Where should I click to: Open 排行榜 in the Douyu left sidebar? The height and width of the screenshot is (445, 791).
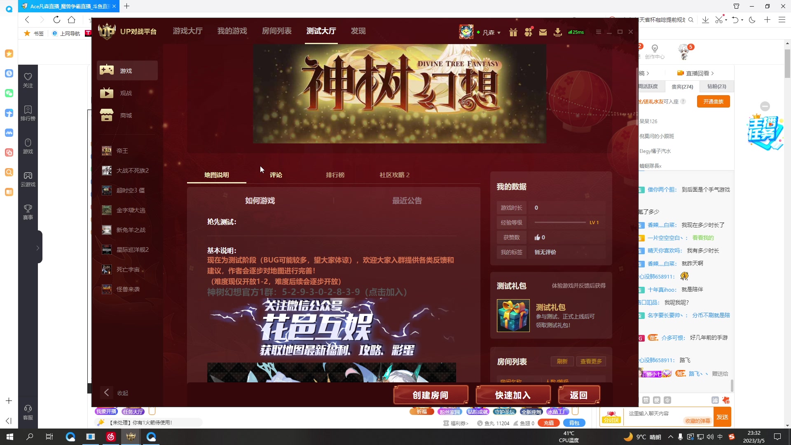(28, 113)
